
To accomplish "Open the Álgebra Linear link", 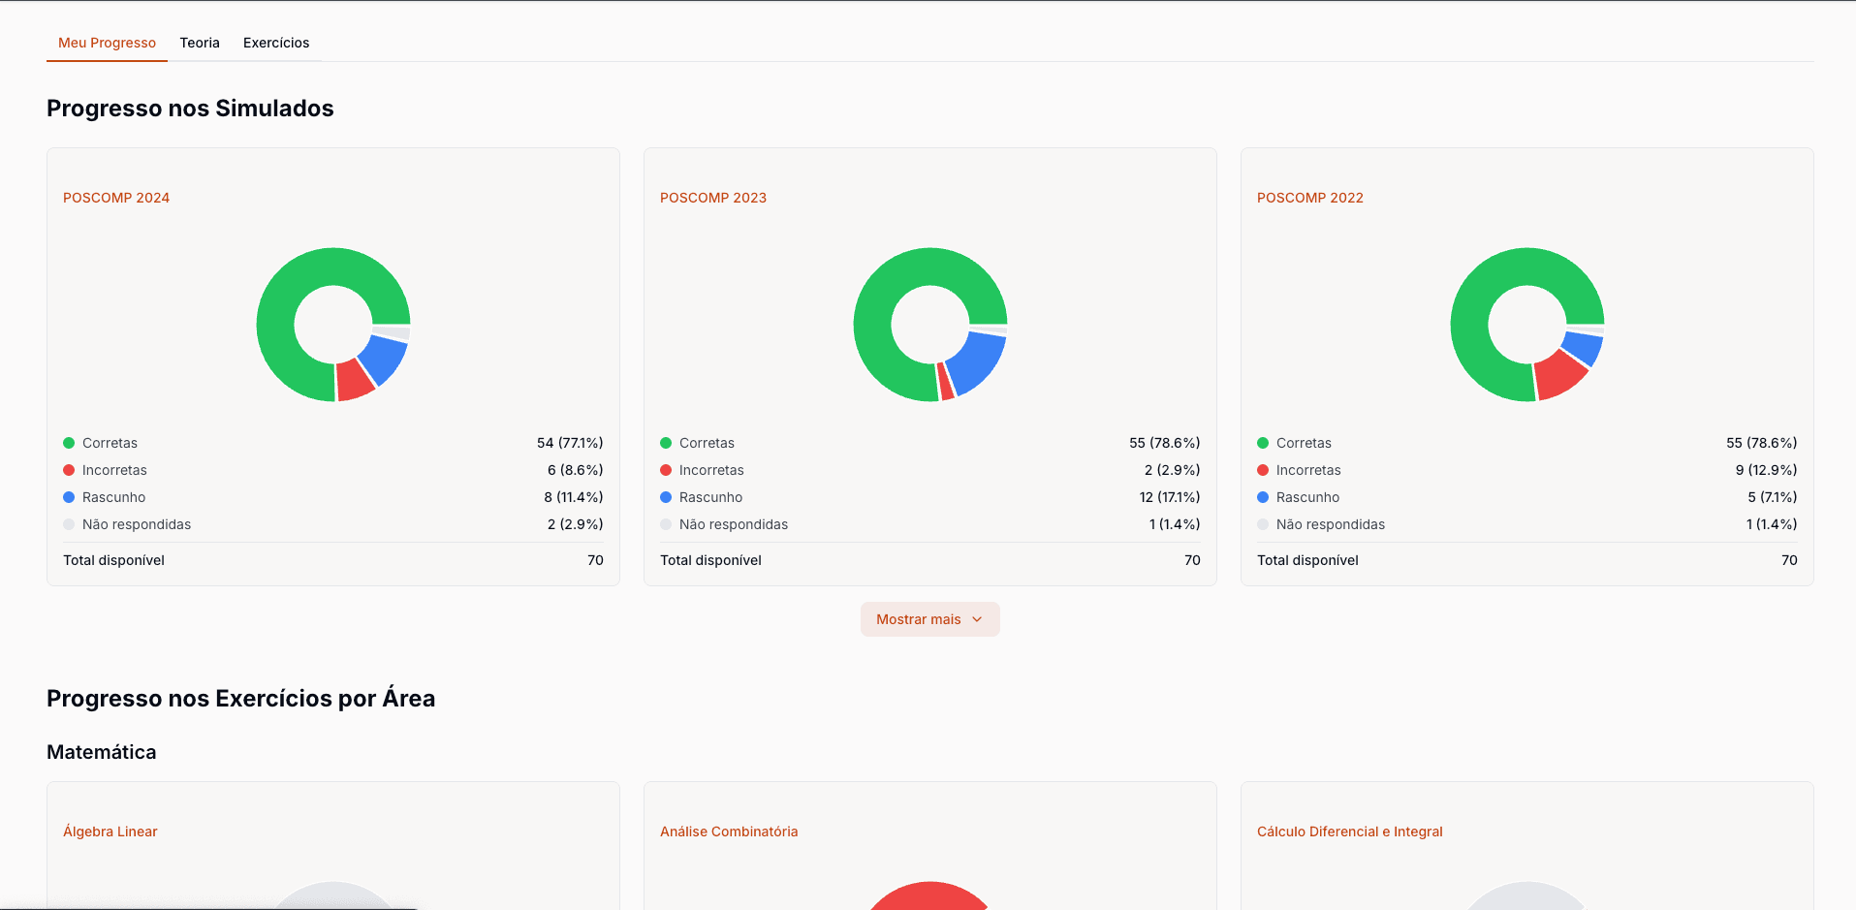I will click(x=110, y=832).
